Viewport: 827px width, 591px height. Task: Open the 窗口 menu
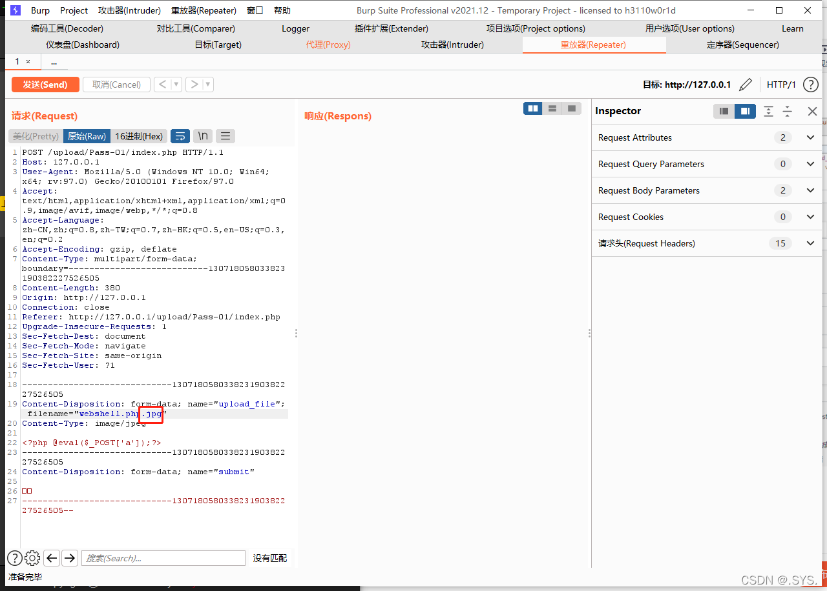[x=255, y=10]
